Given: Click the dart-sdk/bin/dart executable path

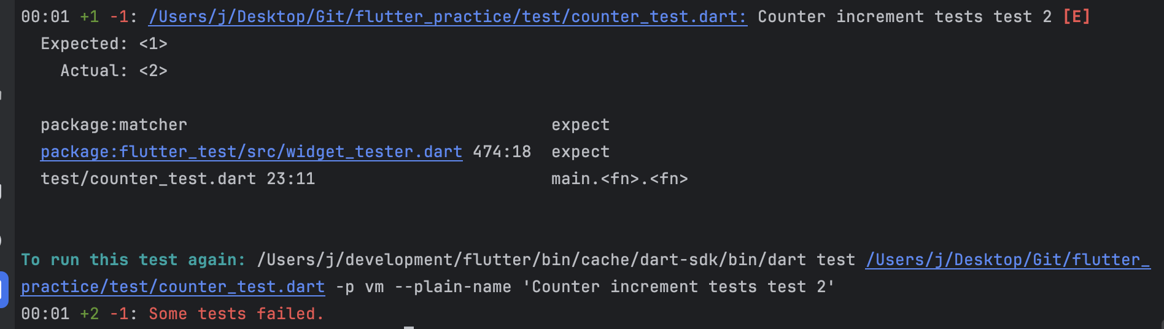Looking at the screenshot, I should (x=531, y=260).
